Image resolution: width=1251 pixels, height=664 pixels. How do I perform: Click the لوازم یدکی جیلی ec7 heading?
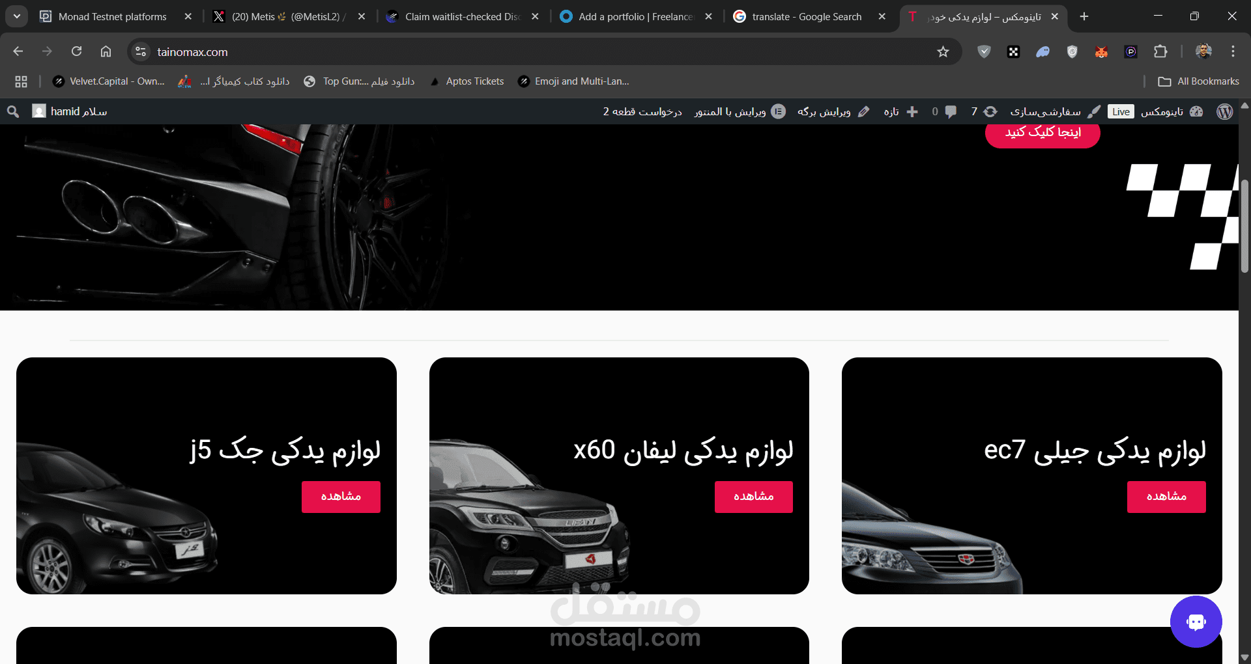point(1095,450)
